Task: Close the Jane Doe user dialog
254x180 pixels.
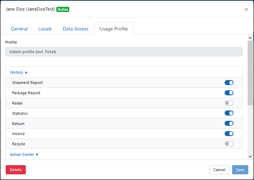Action: point(246,10)
